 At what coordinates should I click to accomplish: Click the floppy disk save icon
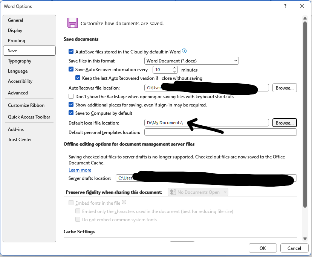point(72,23)
